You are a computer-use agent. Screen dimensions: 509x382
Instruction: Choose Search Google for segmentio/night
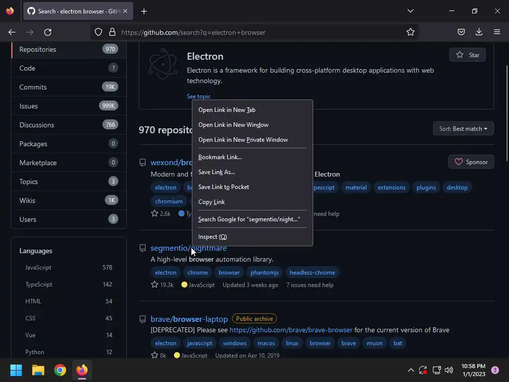pyautogui.click(x=253, y=219)
